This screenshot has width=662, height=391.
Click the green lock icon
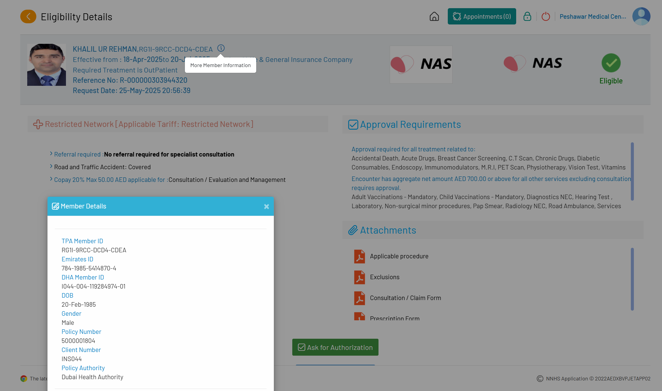(x=527, y=16)
